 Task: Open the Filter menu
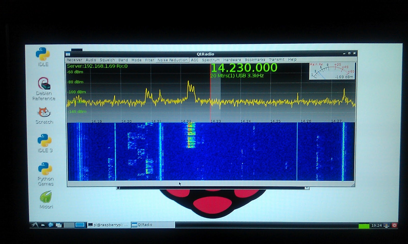[x=149, y=60]
